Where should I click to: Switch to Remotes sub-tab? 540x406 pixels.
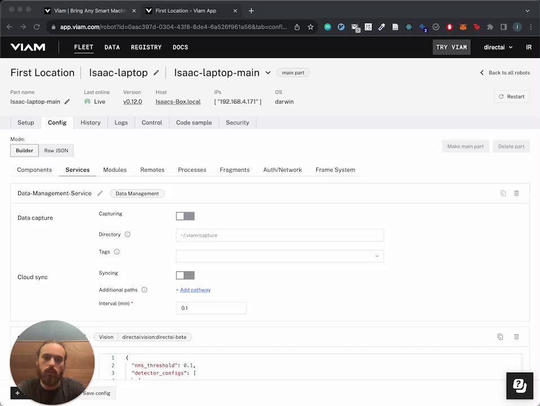[152, 170]
